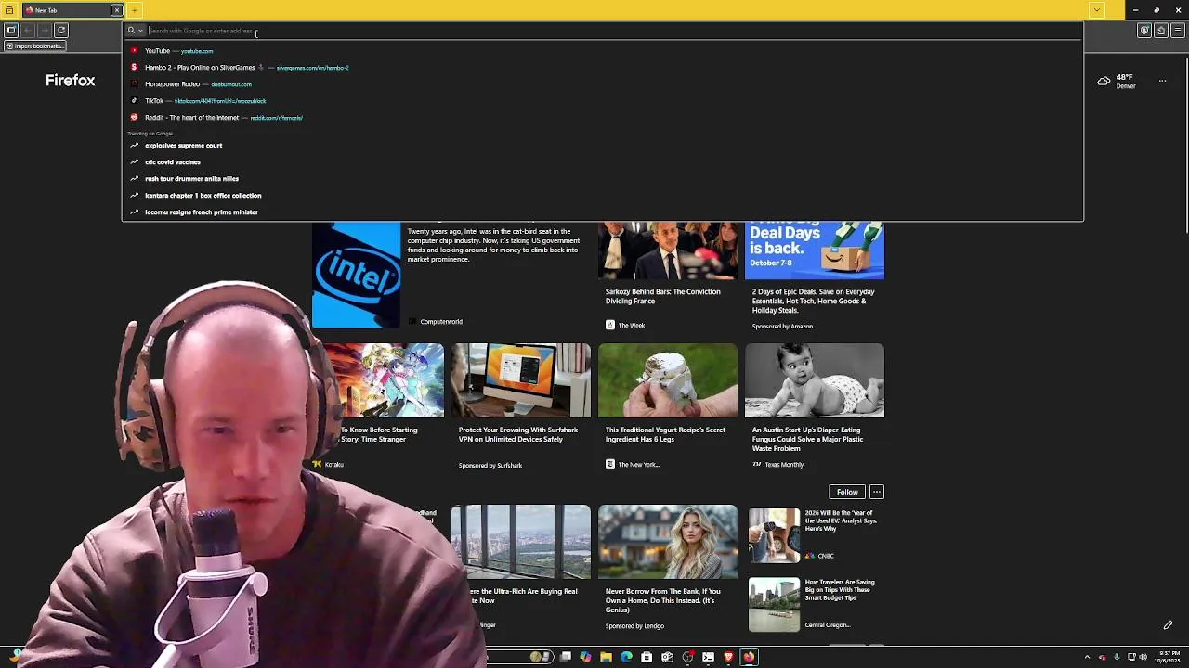Open the more options button beside Follow
This screenshot has width=1189, height=668.
pyautogui.click(x=876, y=492)
